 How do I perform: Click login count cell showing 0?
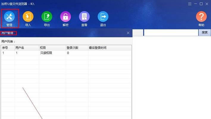[68, 53]
